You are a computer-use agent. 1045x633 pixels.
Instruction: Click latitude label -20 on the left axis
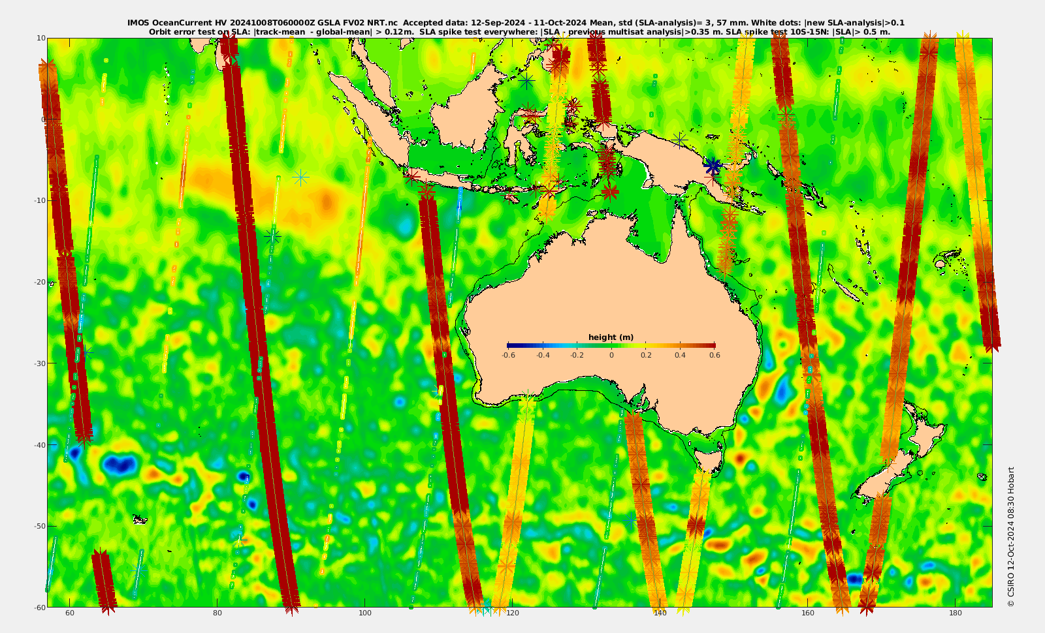pos(39,282)
